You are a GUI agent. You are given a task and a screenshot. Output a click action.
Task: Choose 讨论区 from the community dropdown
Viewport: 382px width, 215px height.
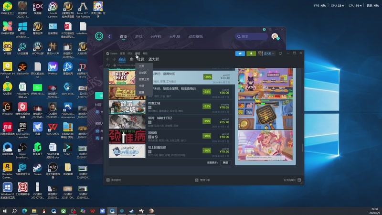click(x=142, y=73)
